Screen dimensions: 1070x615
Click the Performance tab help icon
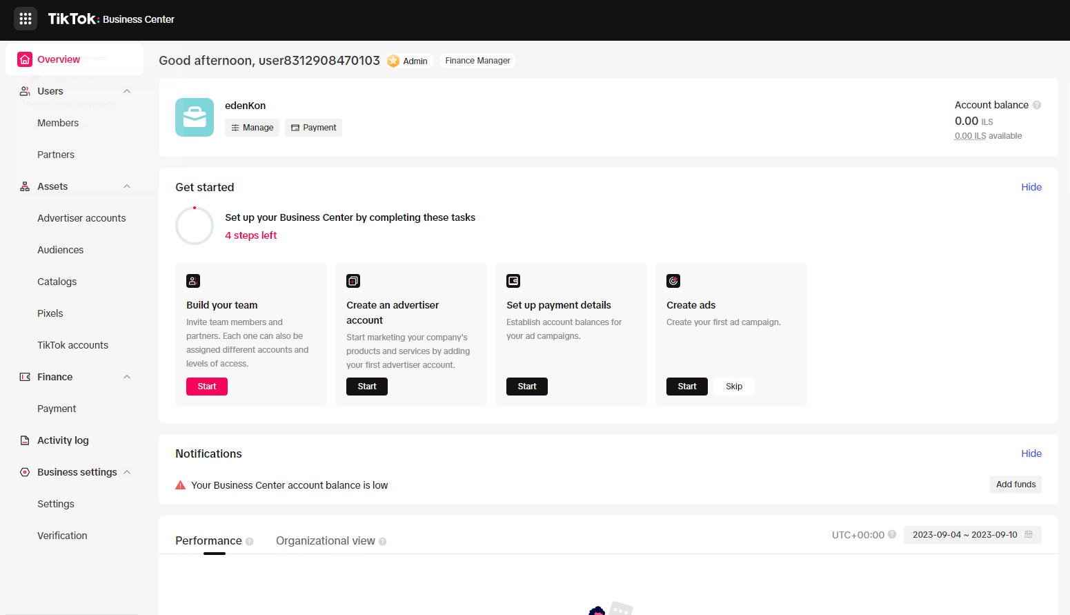coord(250,542)
